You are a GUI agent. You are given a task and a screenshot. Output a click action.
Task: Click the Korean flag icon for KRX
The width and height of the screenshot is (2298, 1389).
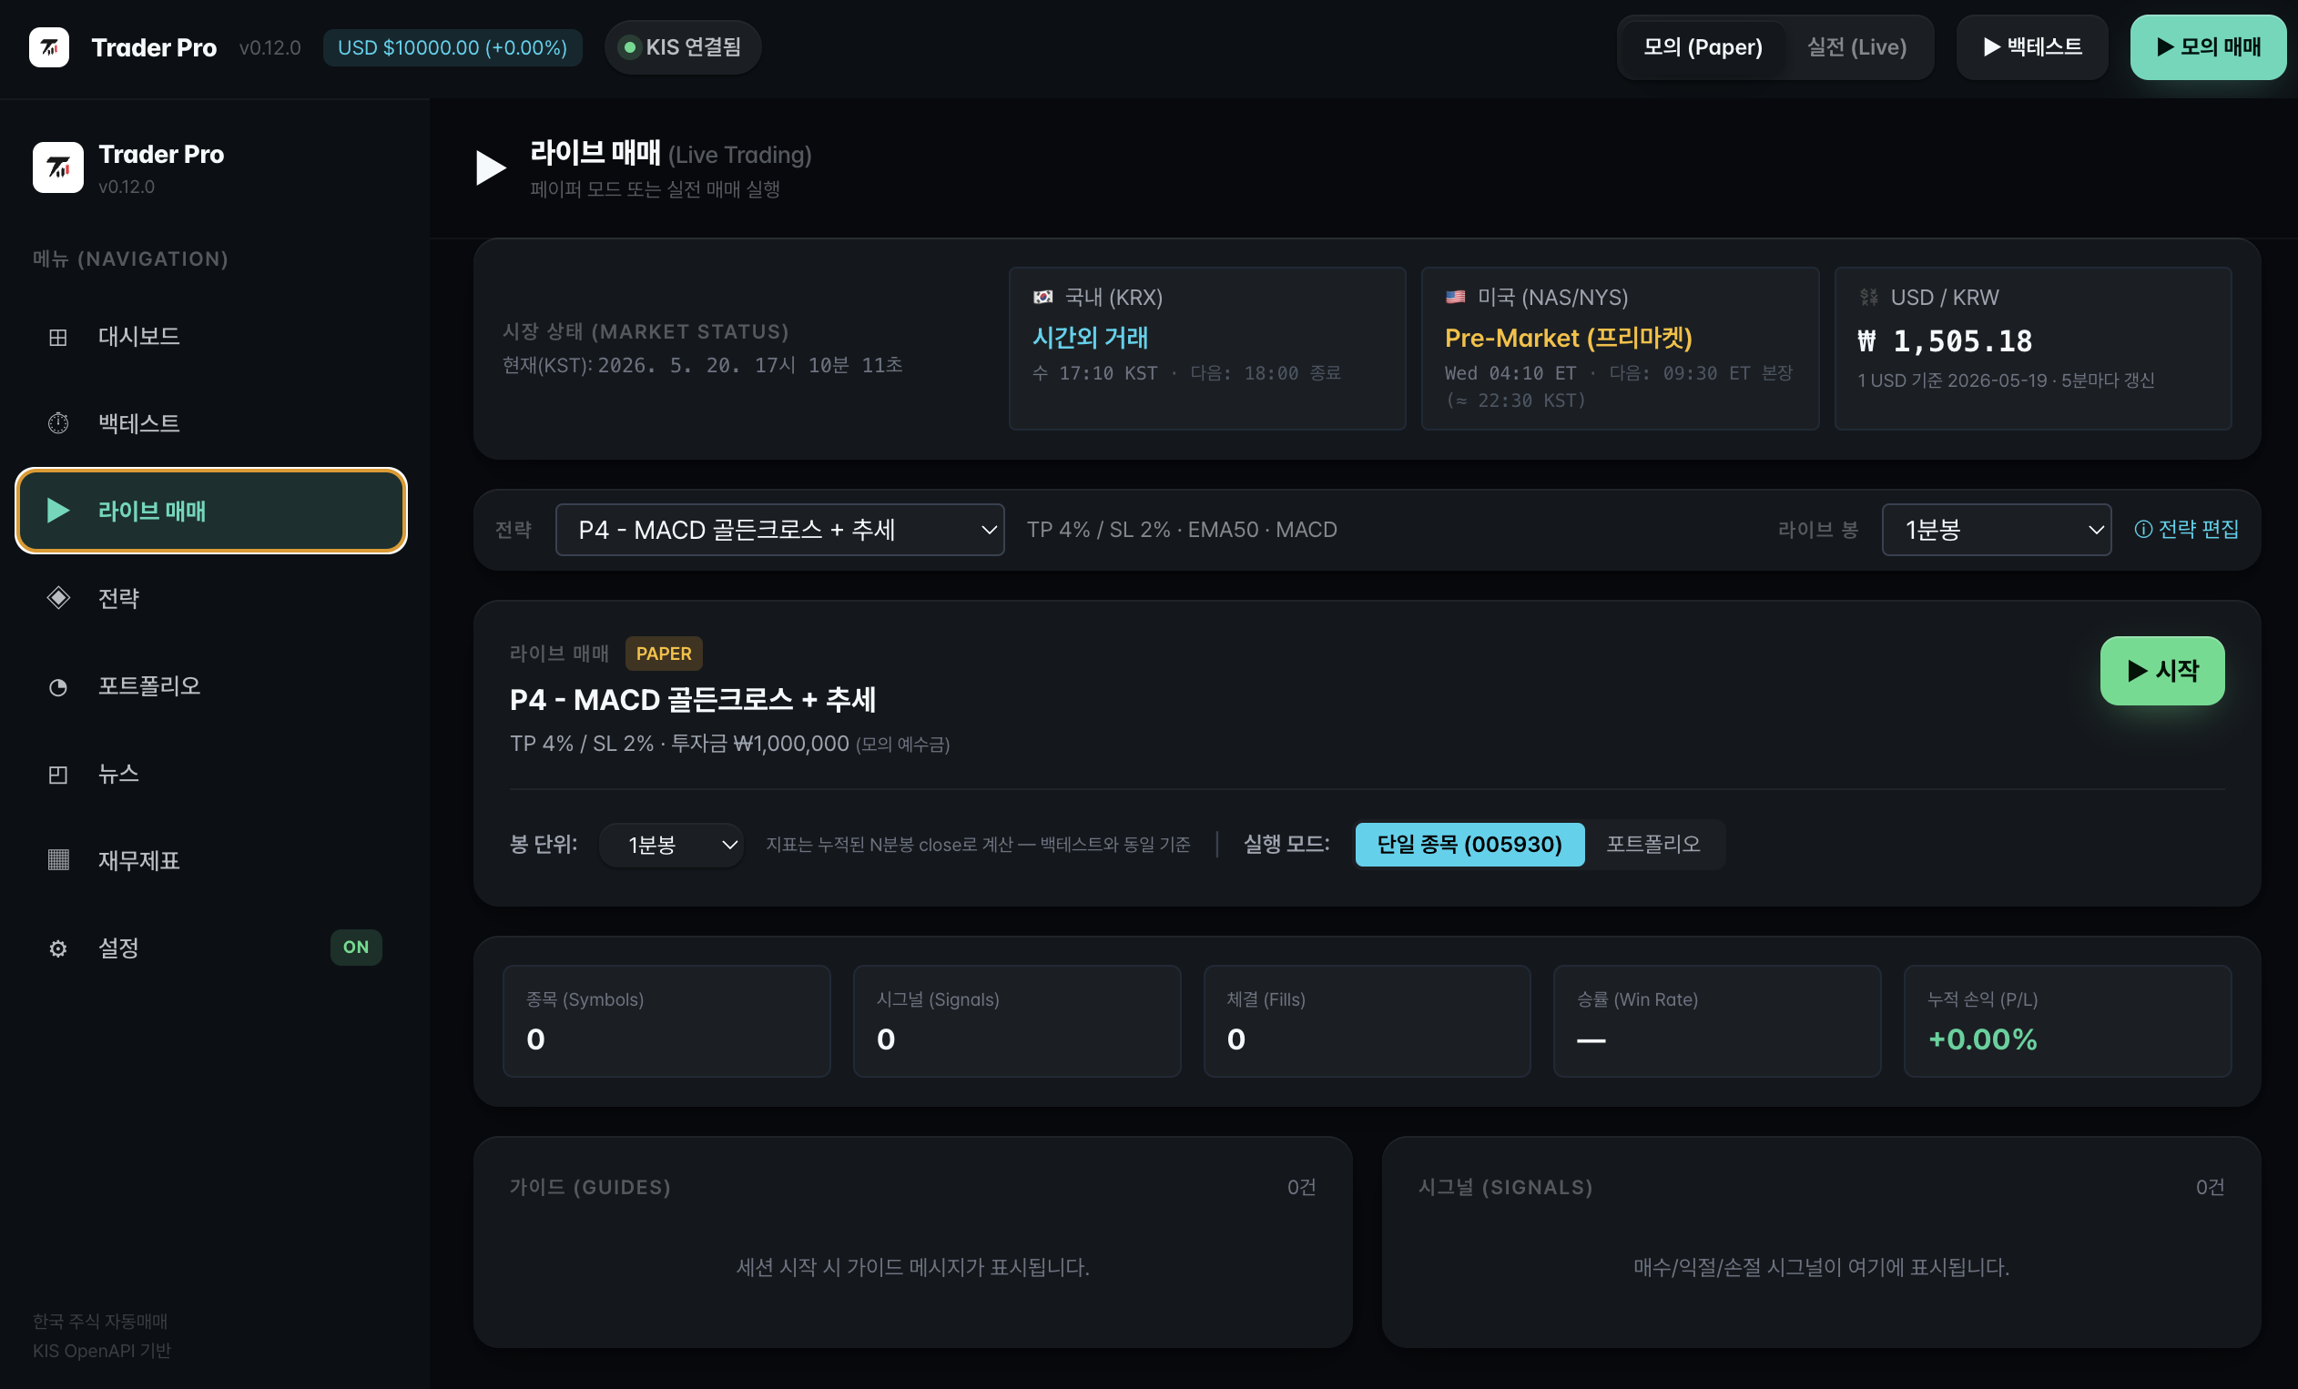(1042, 298)
